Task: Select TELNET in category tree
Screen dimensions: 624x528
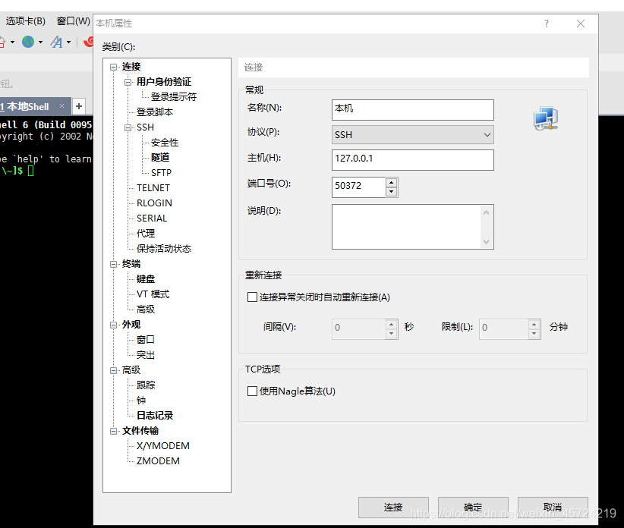Action: pos(153,187)
